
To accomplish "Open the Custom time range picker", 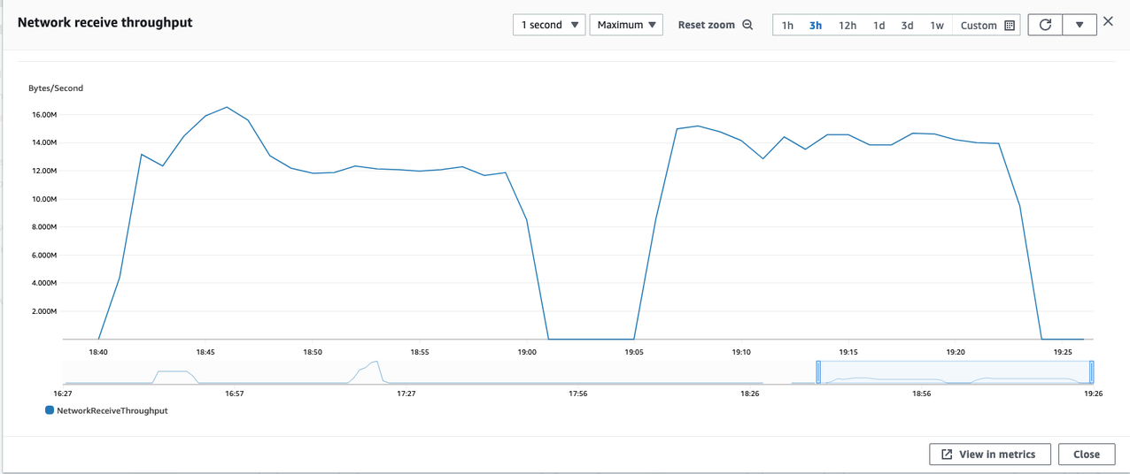I will [x=987, y=26].
